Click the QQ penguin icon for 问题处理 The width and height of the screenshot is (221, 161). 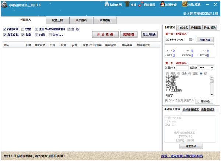pos(162,4)
